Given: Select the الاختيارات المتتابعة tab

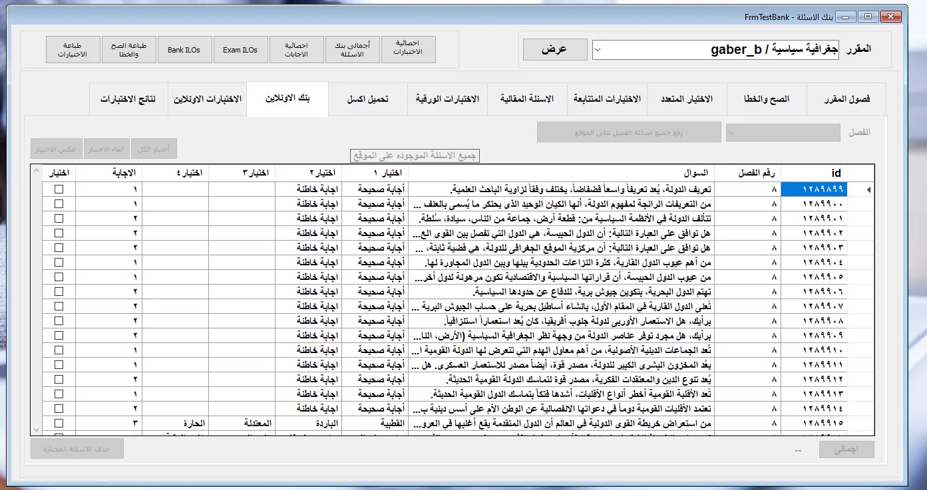Looking at the screenshot, I should [x=607, y=100].
